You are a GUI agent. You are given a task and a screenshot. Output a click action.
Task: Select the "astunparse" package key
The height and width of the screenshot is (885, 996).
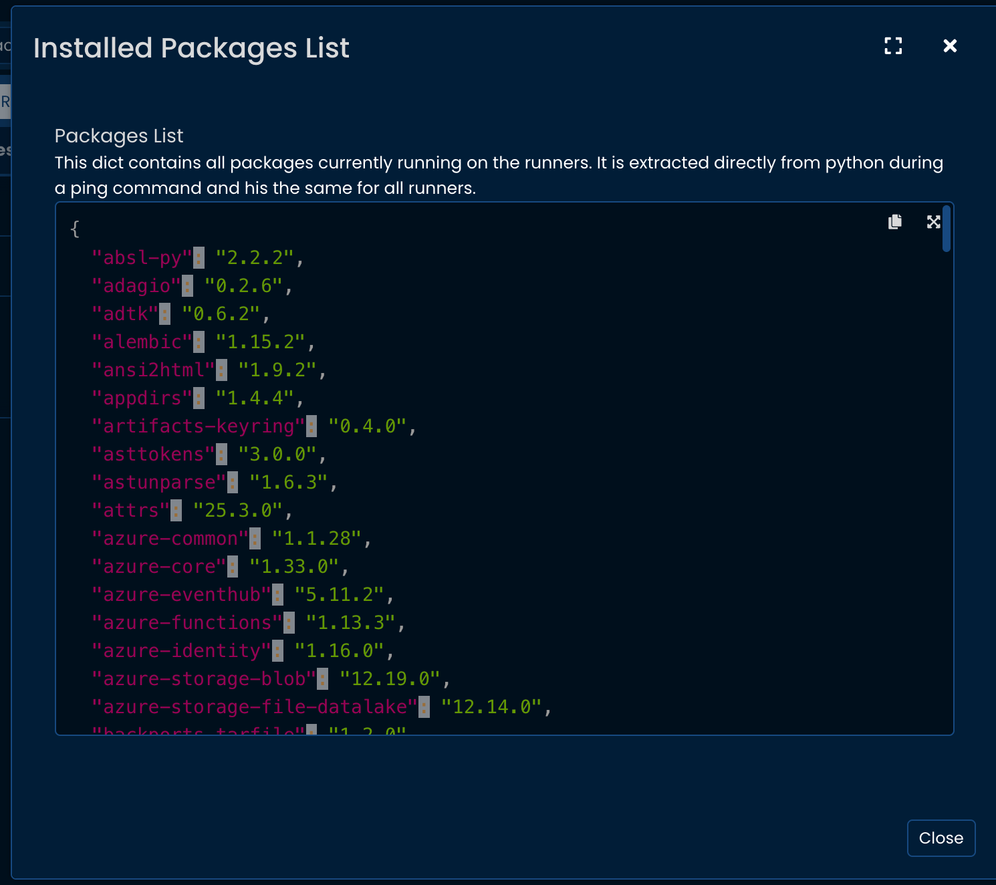click(x=159, y=483)
